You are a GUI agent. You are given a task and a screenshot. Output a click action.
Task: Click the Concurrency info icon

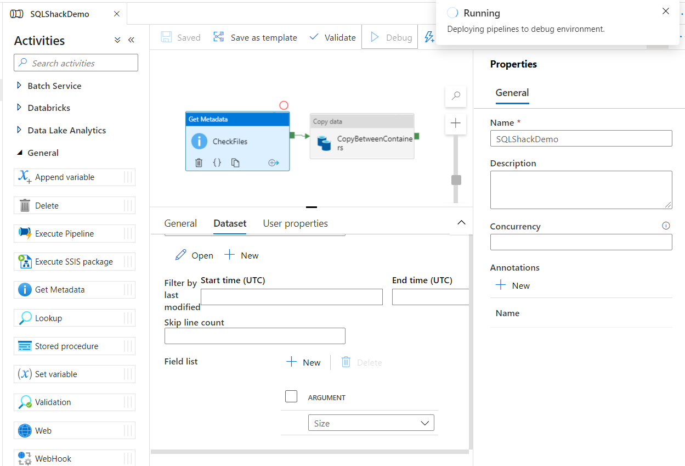tap(666, 226)
